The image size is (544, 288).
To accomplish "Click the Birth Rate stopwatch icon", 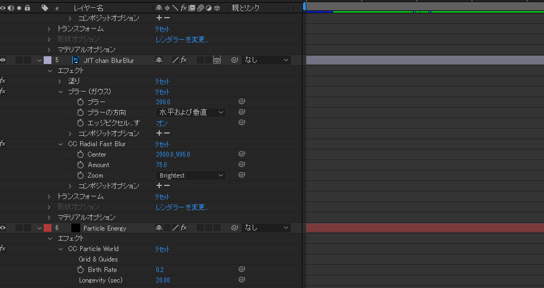I will 80,270.
